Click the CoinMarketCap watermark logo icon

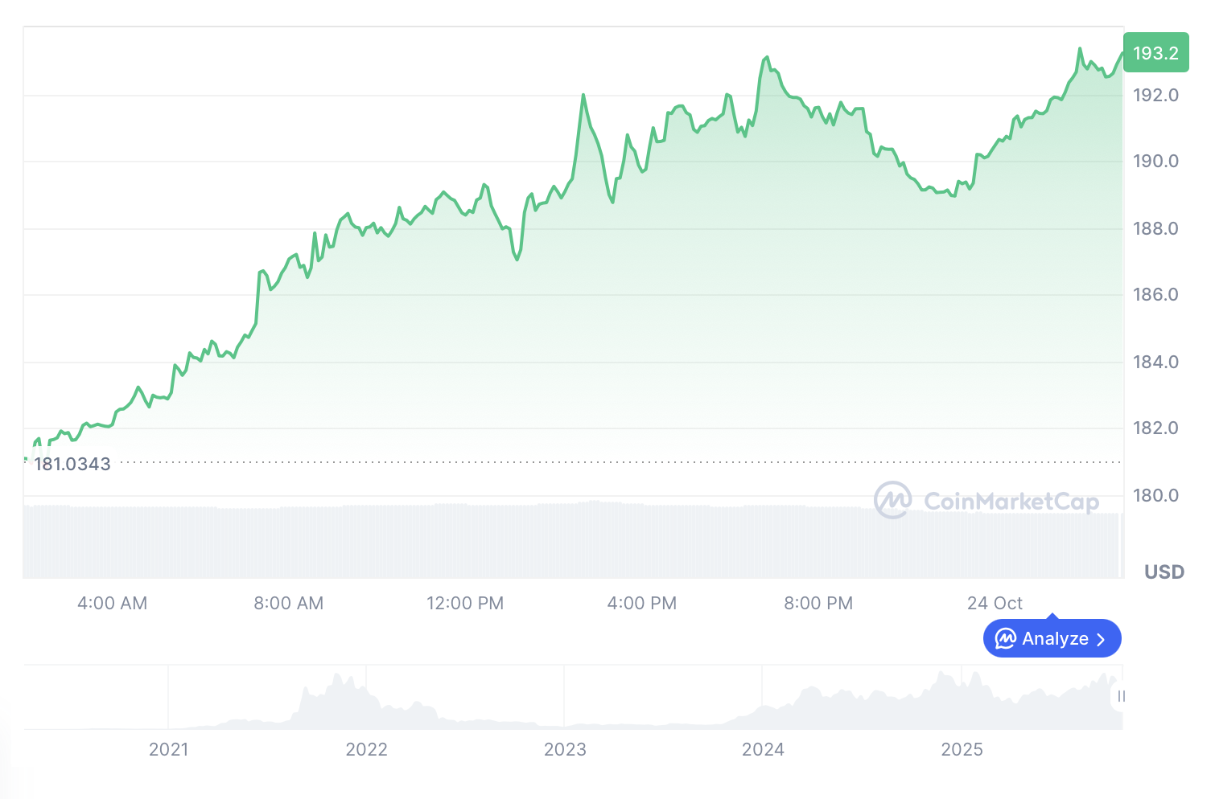892,500
